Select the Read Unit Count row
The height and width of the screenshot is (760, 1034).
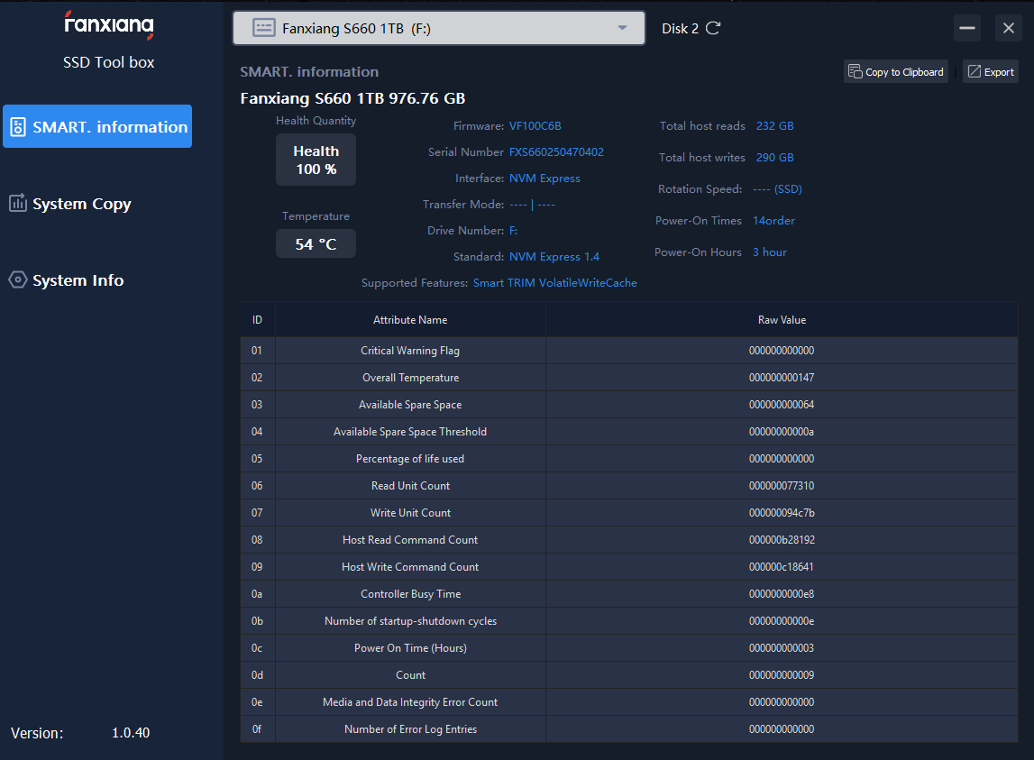[629, 486]
